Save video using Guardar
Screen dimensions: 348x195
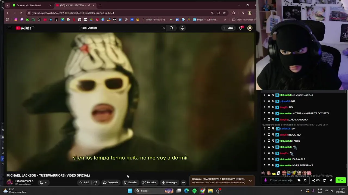[x=130, y=183]
